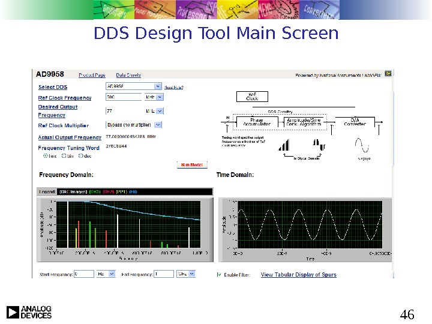This screenshot has height=324, width=432.
Task: Focus the End Frequency input field
Action: [x=164, y=274]
